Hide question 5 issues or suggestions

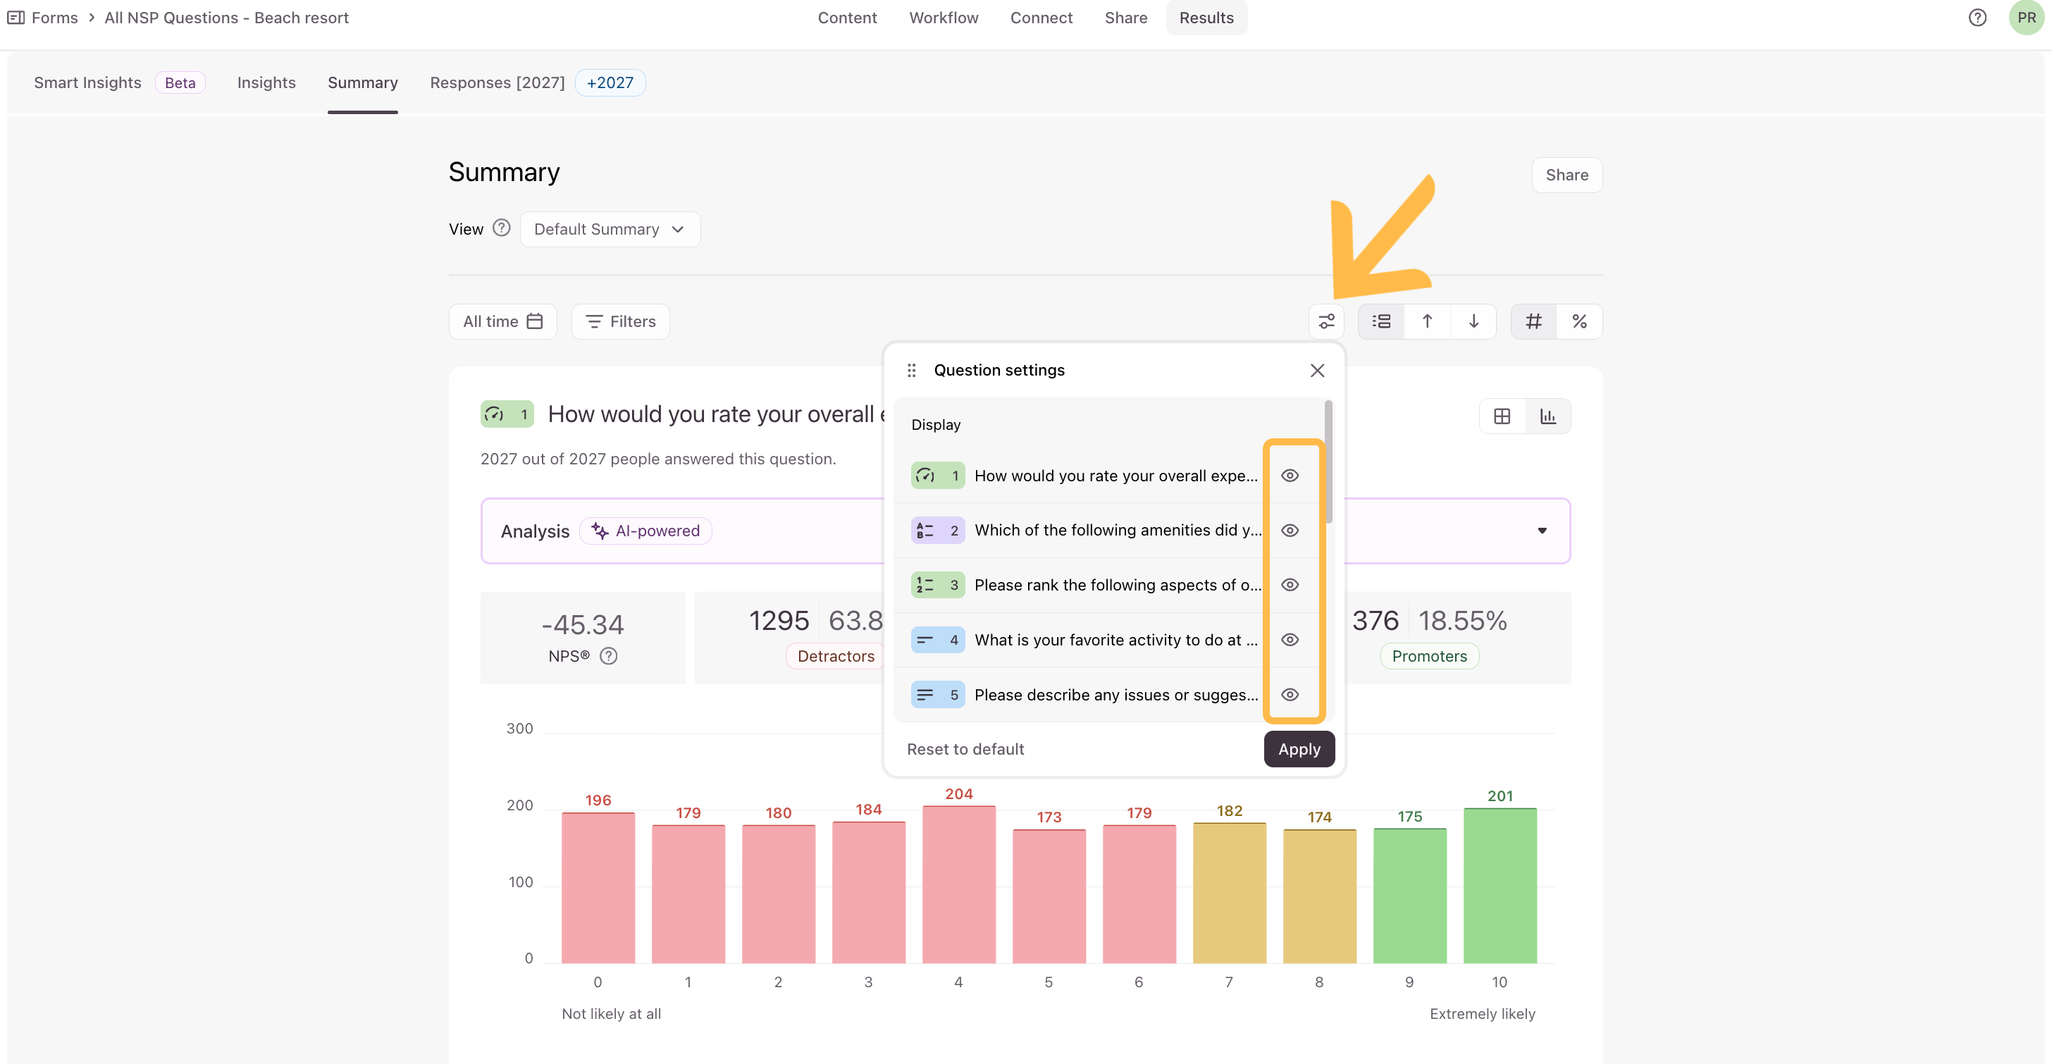(1290, 695)
